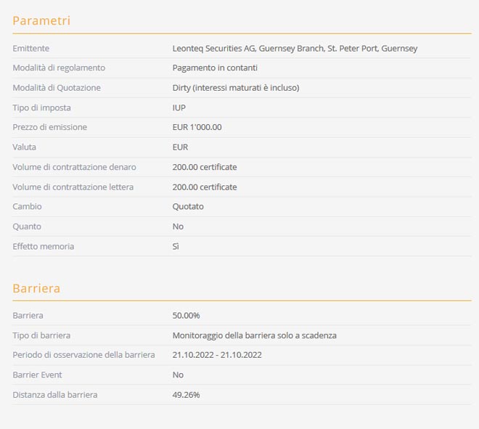
Task: Select the Volume di contrattazione denaro value
Action: point(205,167)
